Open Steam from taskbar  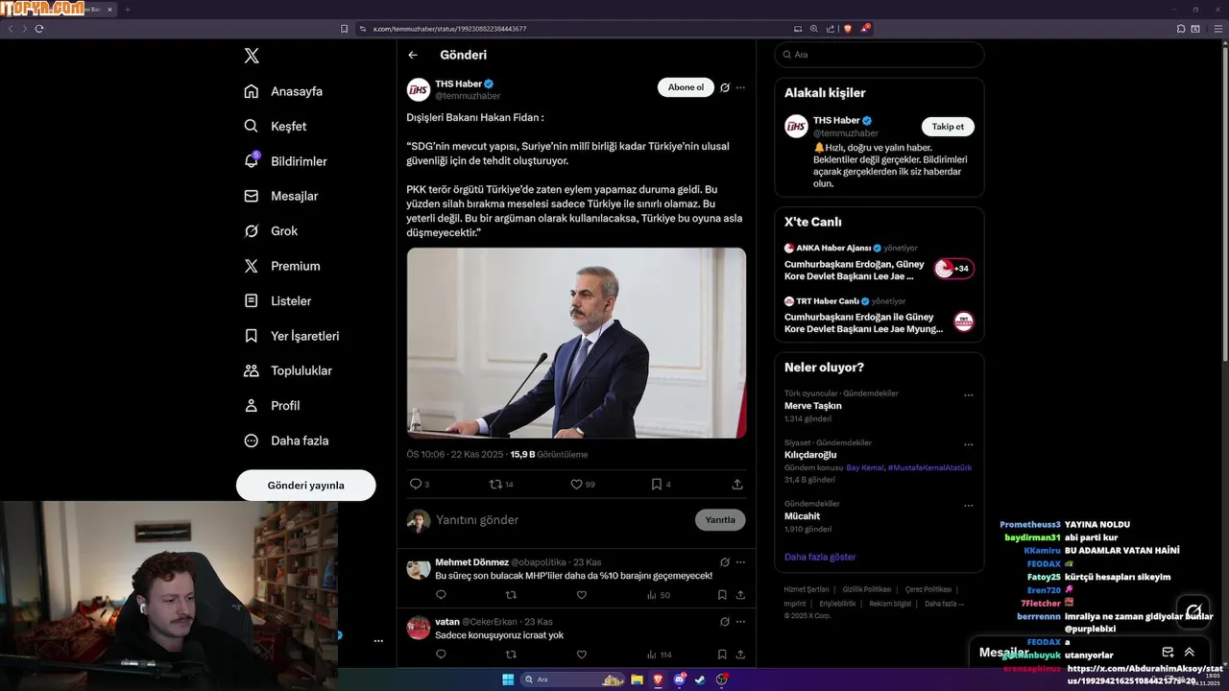click(700, 679)
